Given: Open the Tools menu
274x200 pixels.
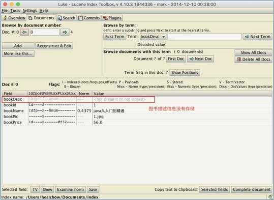Looking at the screenshot, I should click(x=15, y=11).
